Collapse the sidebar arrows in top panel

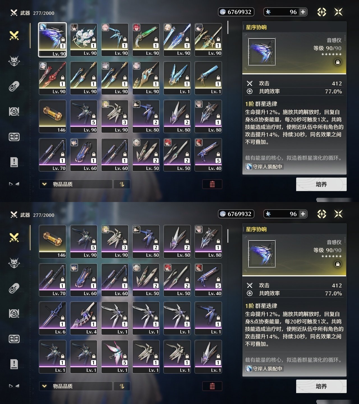click(x=14, y=184)
